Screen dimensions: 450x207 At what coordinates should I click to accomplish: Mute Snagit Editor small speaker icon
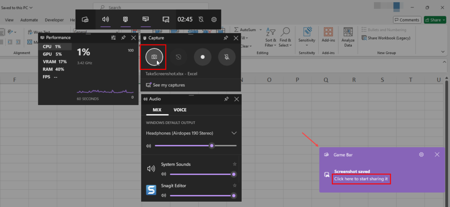(163, 196)
